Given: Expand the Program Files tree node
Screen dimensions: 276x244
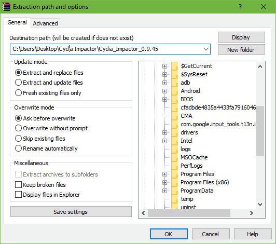Looking at the screenshot, I should coord(164,174).
